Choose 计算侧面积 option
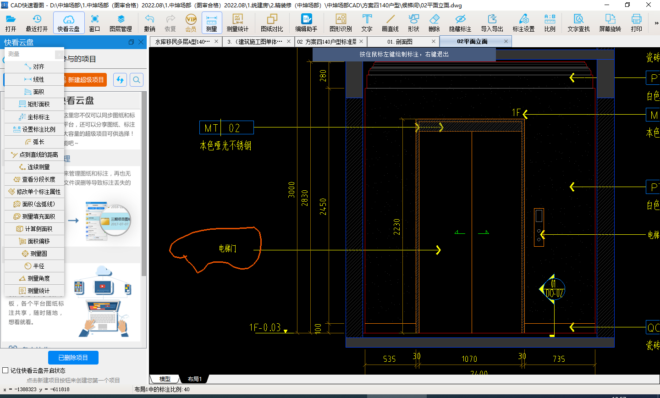660x398 pixels. 34,229
